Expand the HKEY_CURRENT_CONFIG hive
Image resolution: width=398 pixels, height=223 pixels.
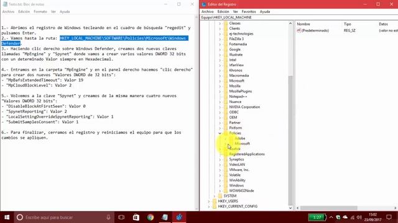click(209, 206)
